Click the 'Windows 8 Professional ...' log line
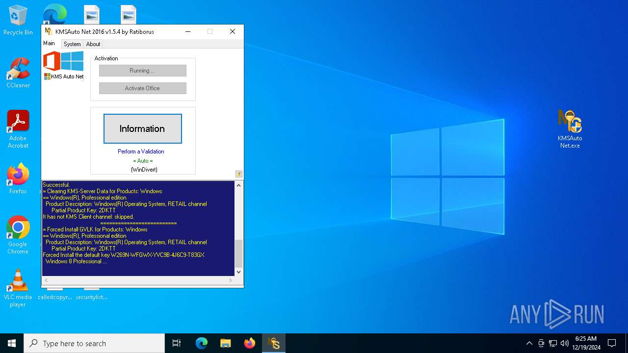628x353 pixels. [x=76, y=261]
